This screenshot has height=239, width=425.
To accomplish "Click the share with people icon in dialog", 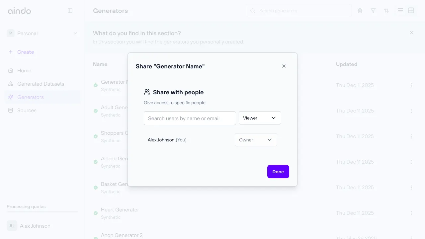I will coord(147,92).
